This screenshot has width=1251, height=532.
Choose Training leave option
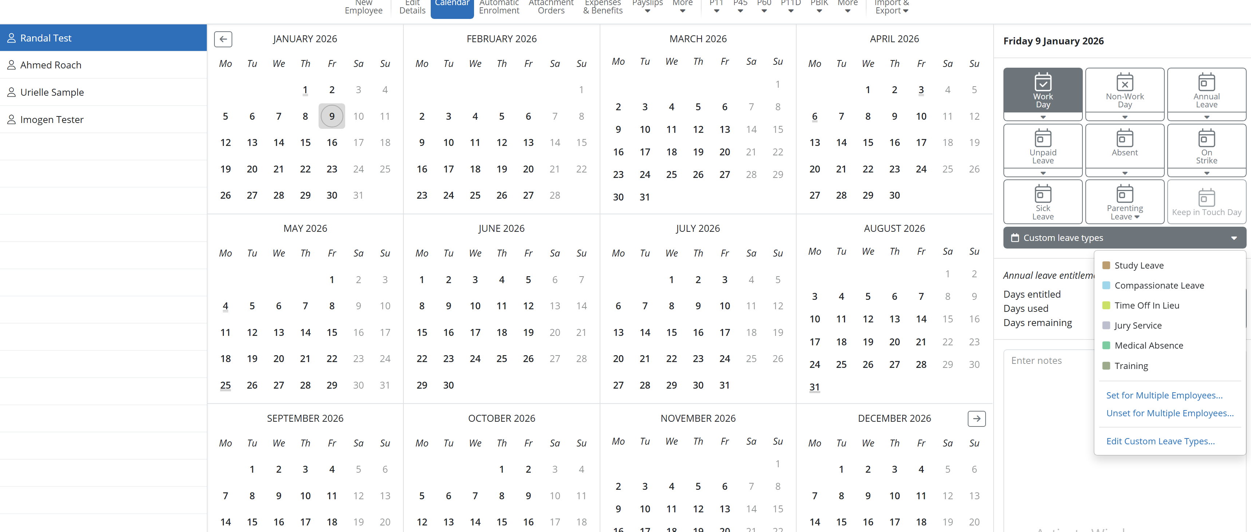(1169, 365)
